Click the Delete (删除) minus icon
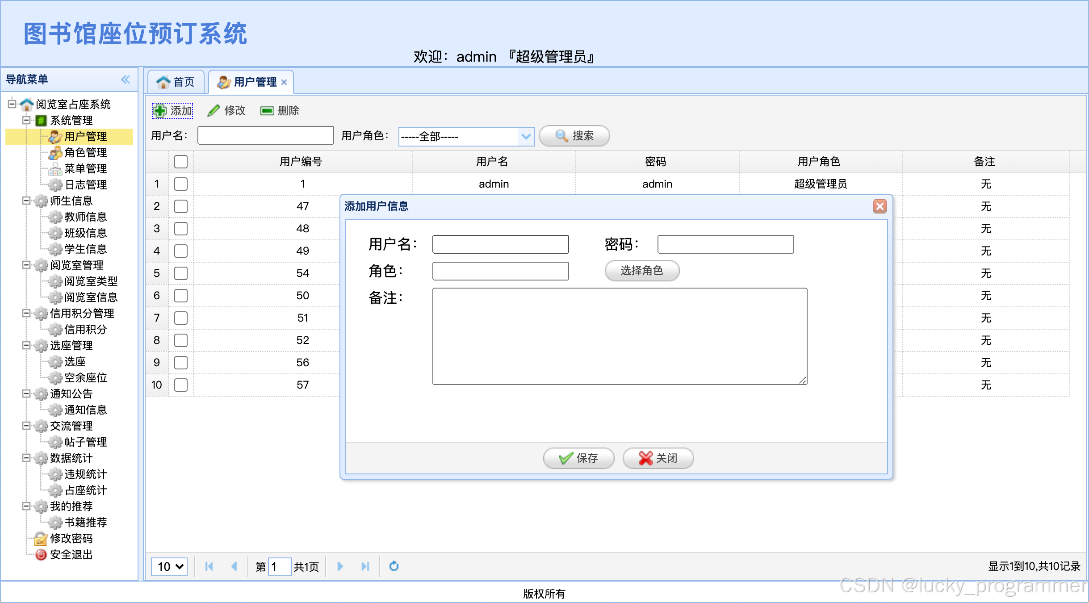 tap(267, 110)
